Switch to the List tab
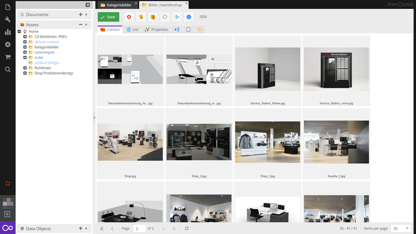 133,29
